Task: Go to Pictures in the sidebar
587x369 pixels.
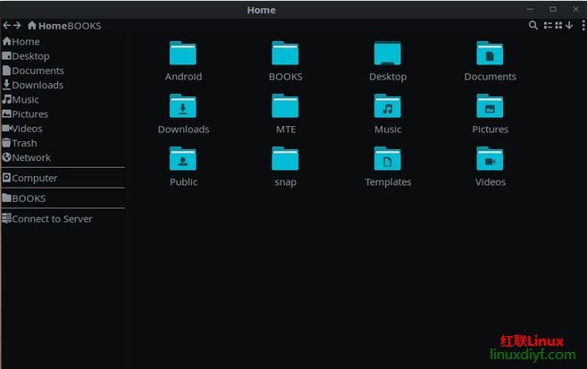Action: 29,114
